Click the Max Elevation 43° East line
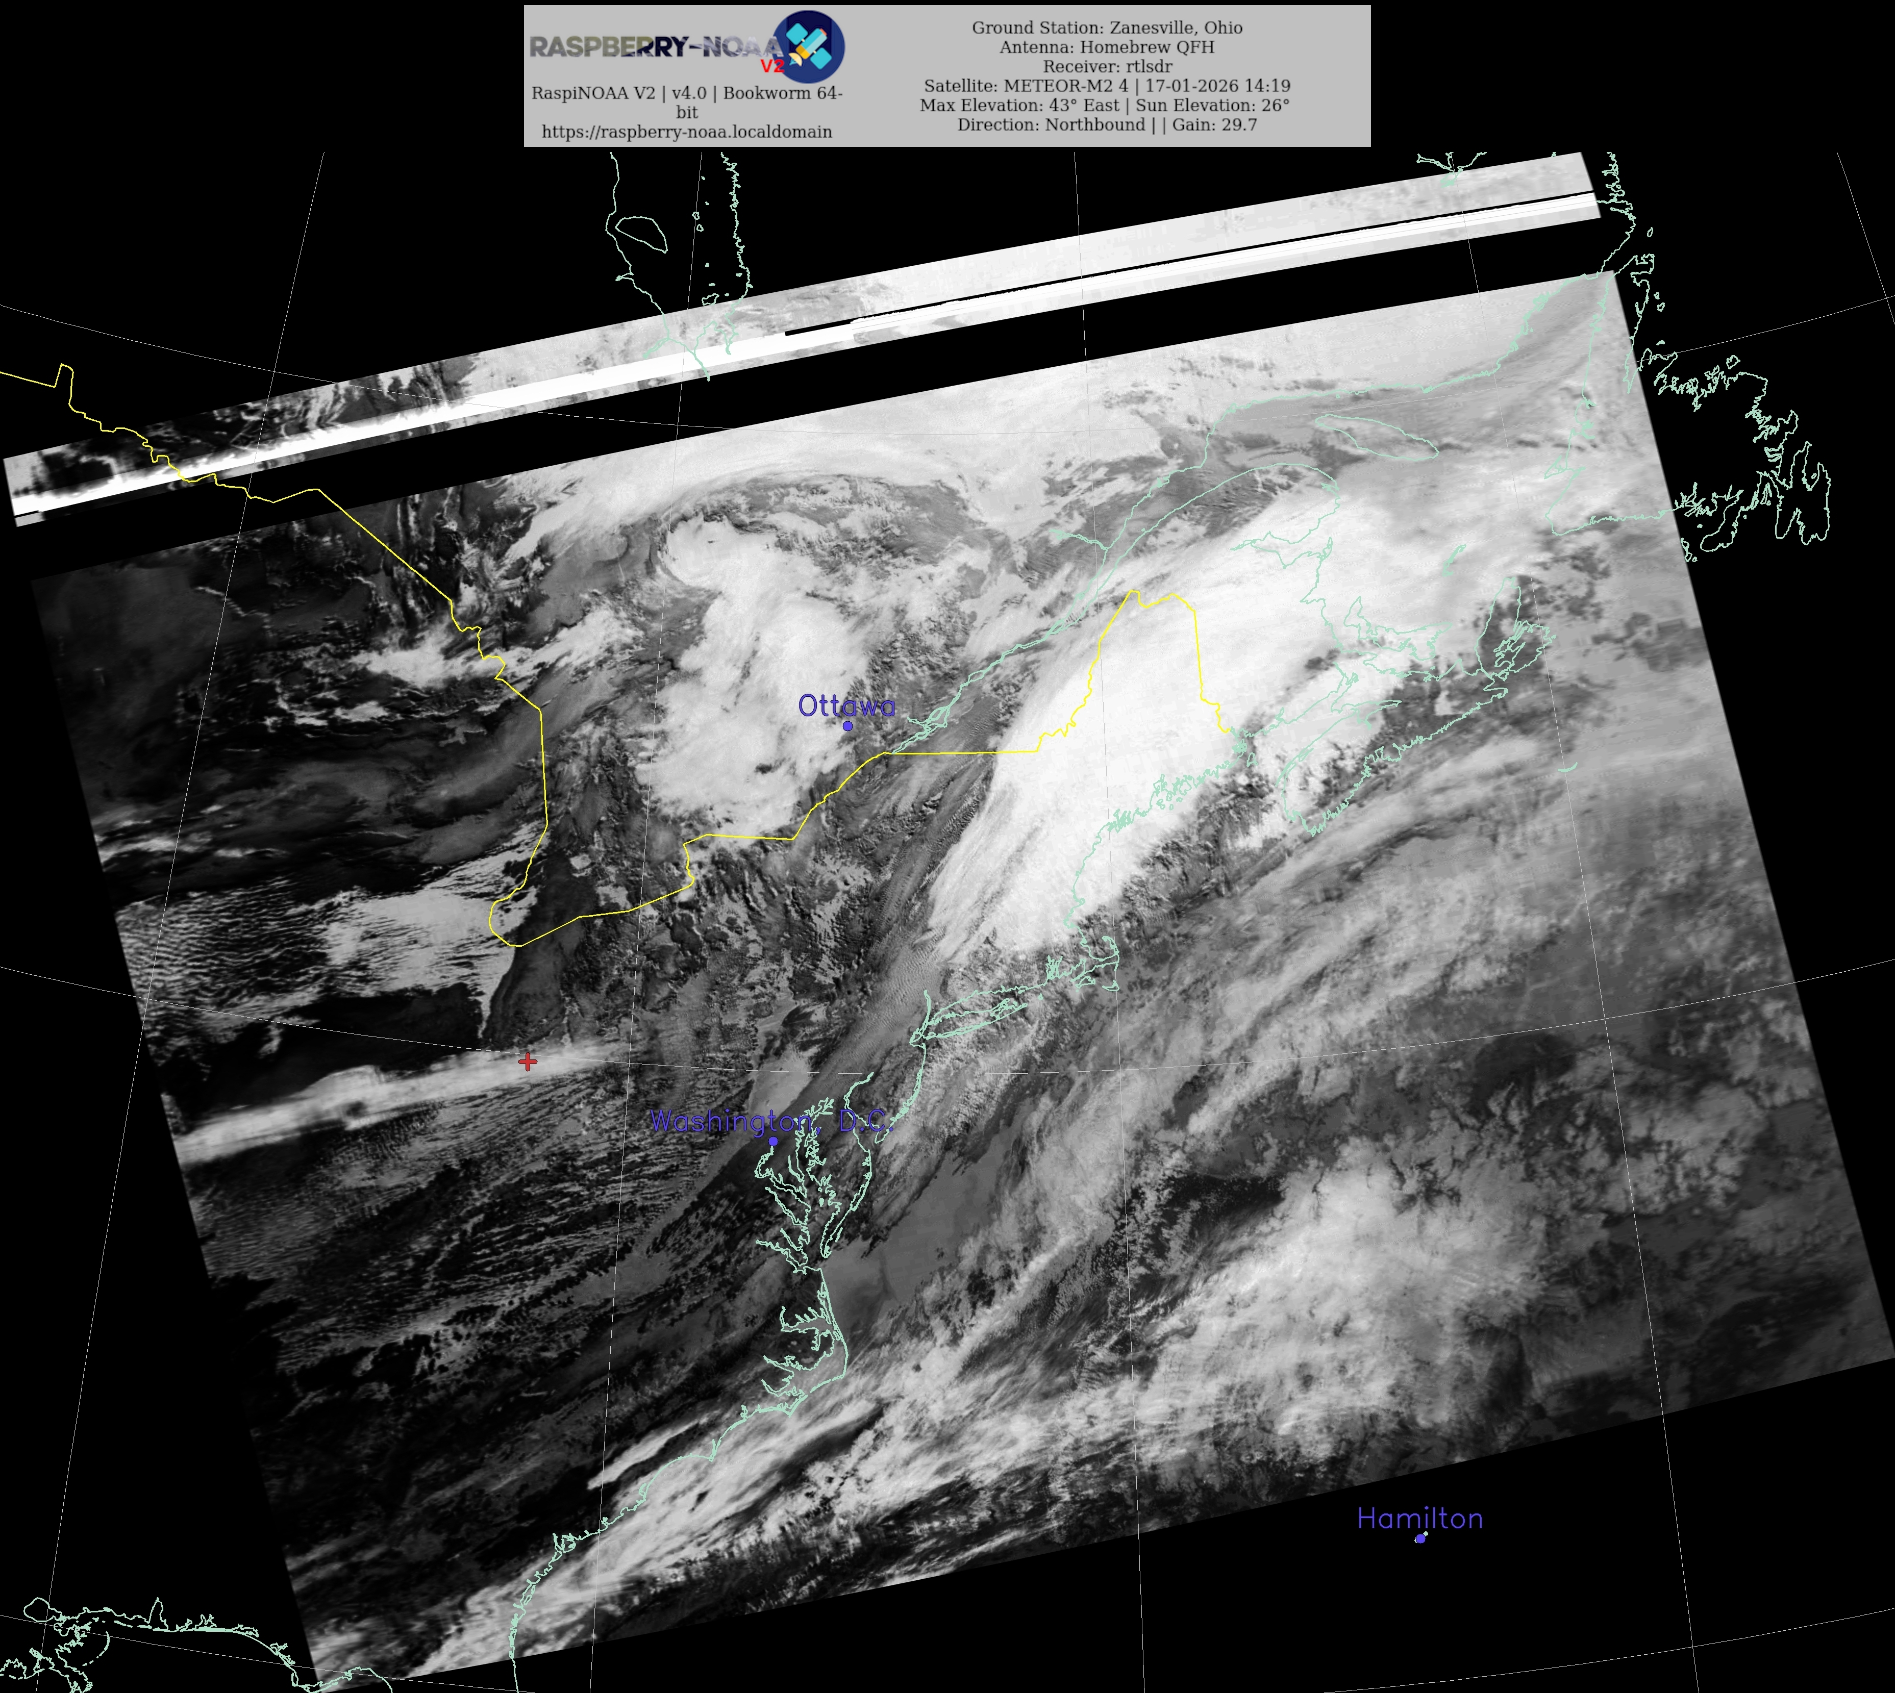 [1104, 105]
